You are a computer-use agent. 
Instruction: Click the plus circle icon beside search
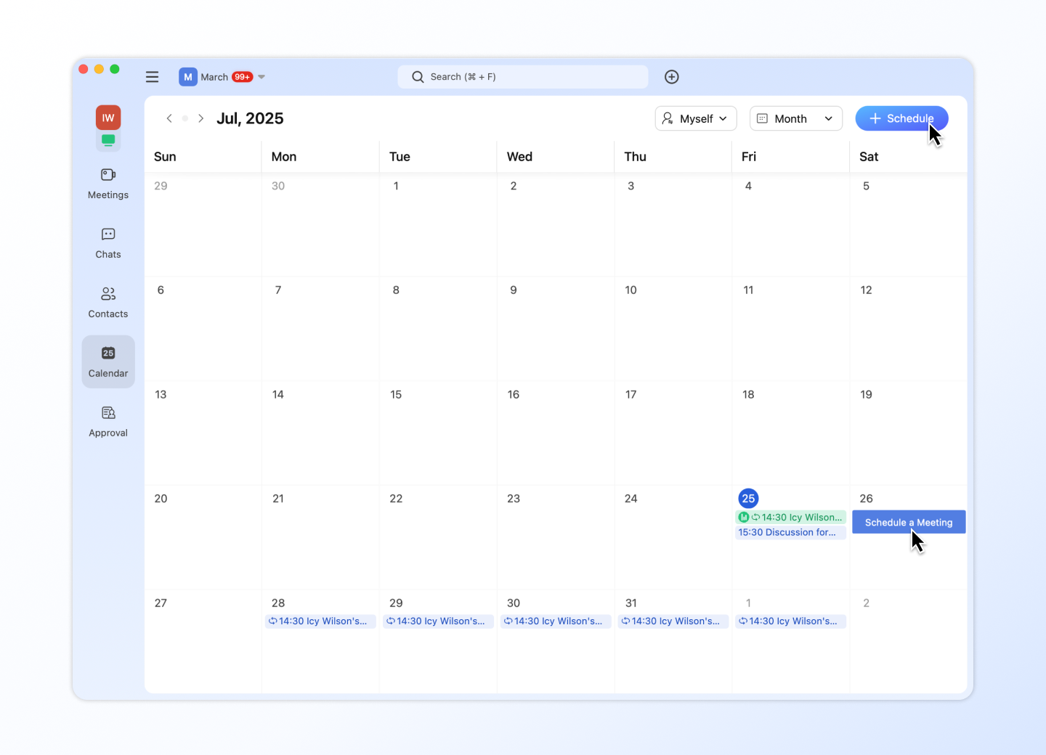672,77
